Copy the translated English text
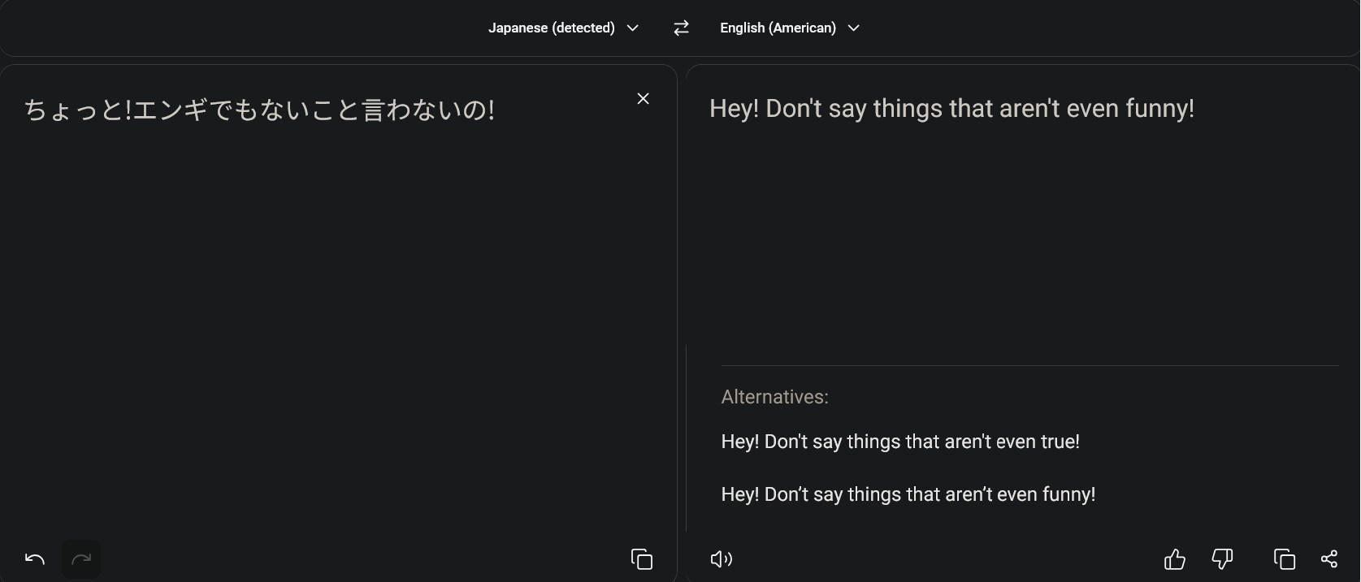The image size is (1361, 582). tap(1284, 558)
